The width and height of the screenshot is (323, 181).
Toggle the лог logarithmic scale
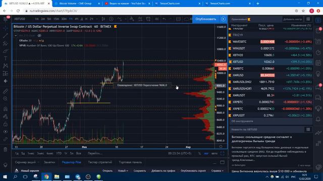point(206,153)
